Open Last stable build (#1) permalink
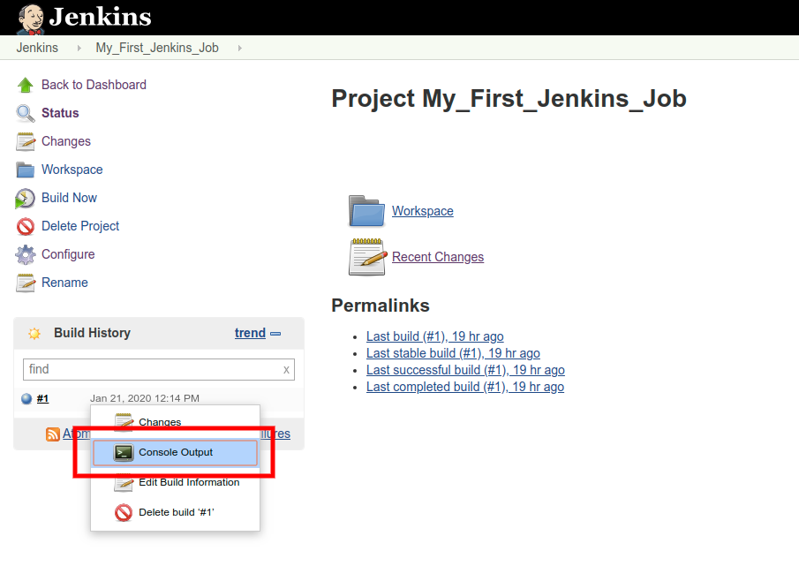Image resolution: width=799 pixels, height=566 pixels. click(453, 353)
